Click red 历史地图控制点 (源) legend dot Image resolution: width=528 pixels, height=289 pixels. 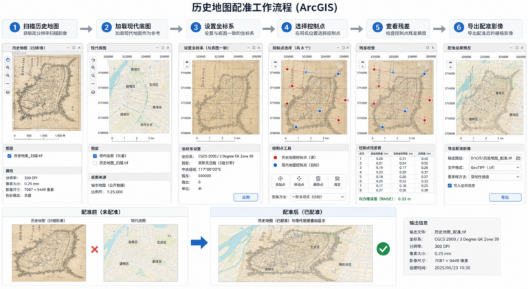point(275,158)
